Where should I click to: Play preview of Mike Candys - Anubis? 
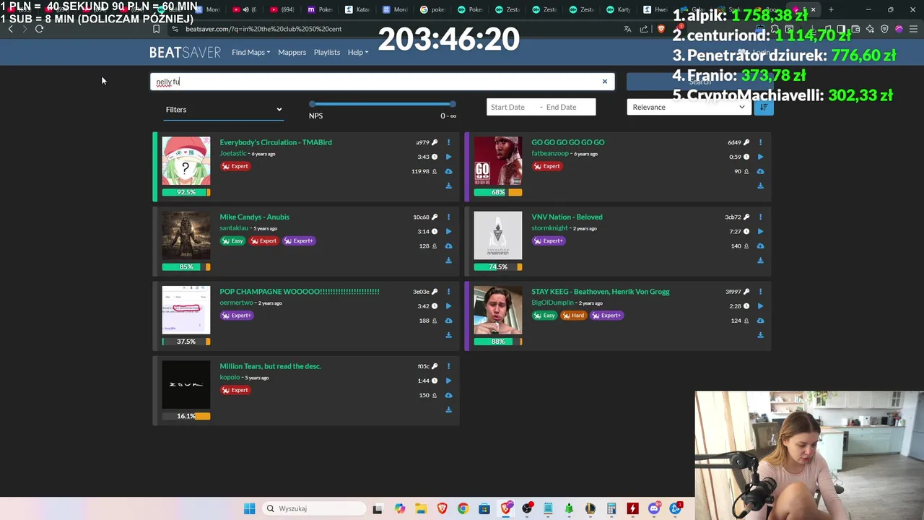click(448, 231)
